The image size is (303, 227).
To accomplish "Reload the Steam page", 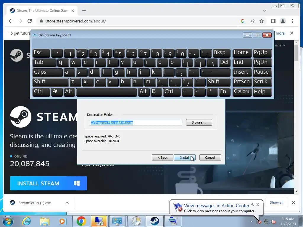I will click(30, 21).
